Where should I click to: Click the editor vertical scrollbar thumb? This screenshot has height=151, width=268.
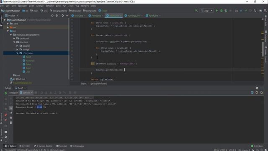click(x=263, y=49)
